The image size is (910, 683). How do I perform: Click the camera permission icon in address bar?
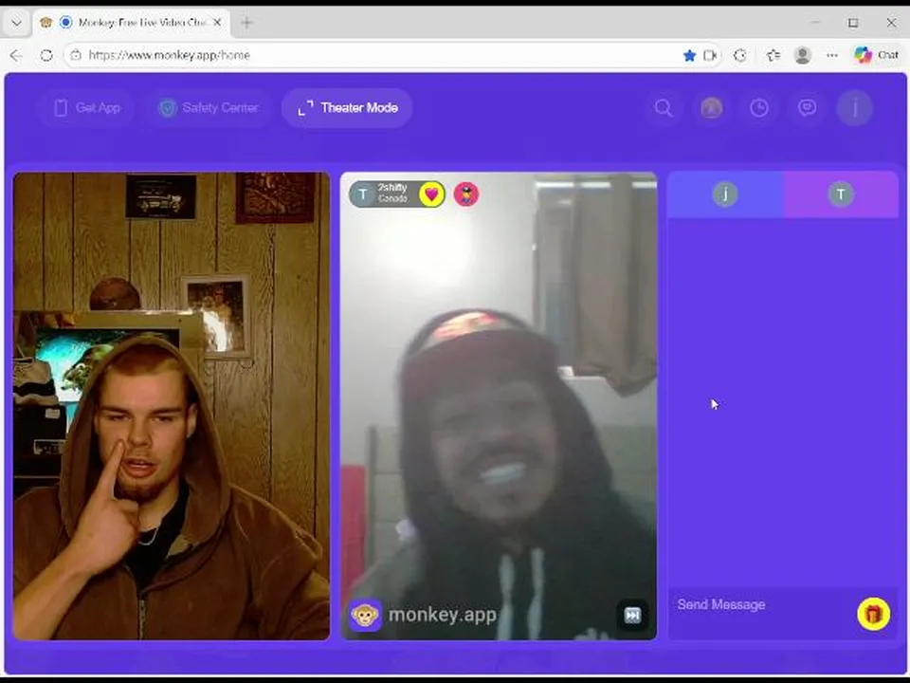point(710,56)
